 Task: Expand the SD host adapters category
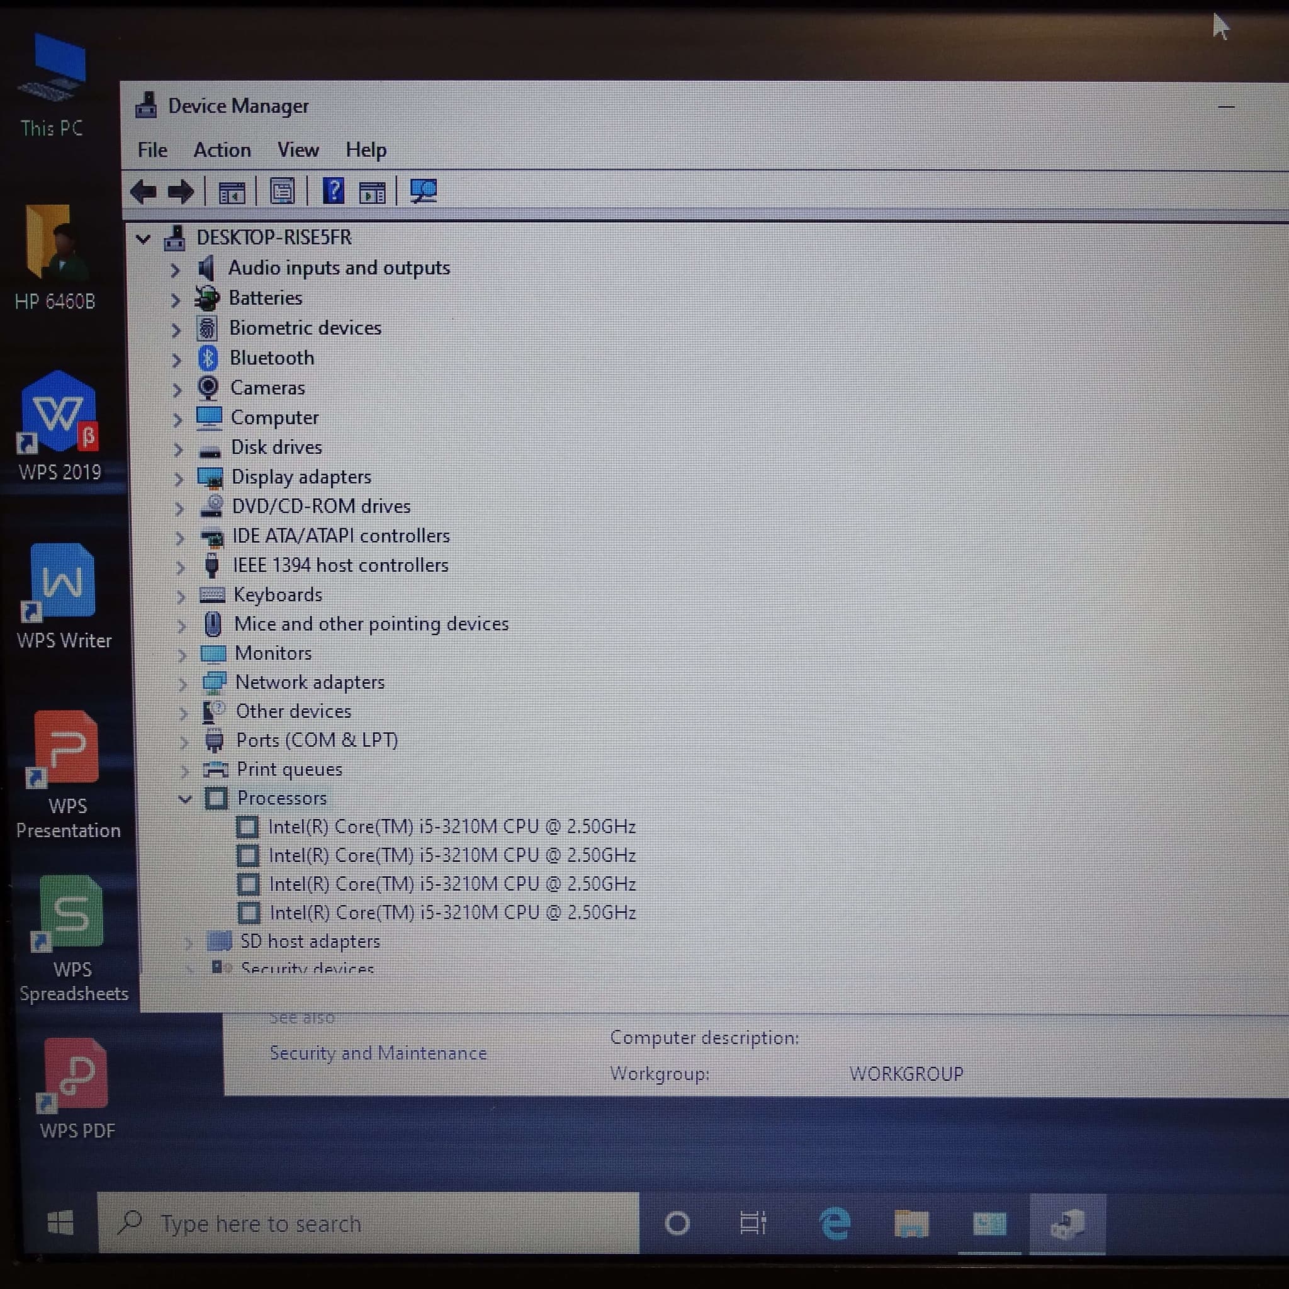(x=189, y=942)
